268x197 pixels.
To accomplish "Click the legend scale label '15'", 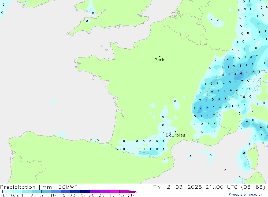I will [x=63, y=195].
